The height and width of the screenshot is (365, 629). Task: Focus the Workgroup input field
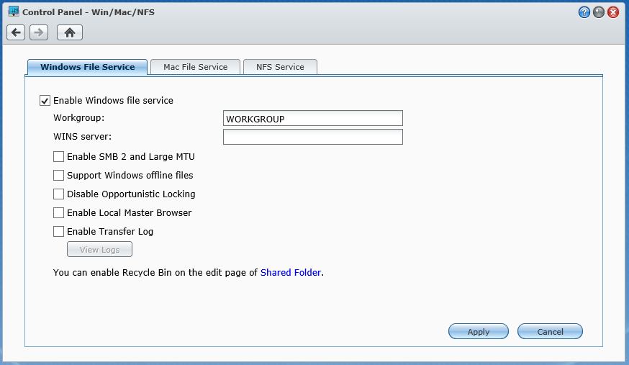[x=313, y=118]
